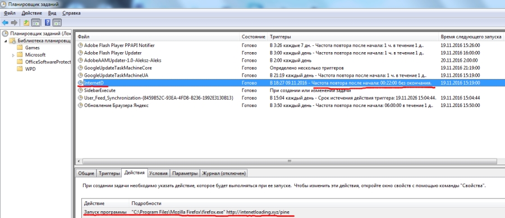This screenshot has width=505, height=218.
Task: Click clock icon of the InternetD task
Action: click(80, 83)
